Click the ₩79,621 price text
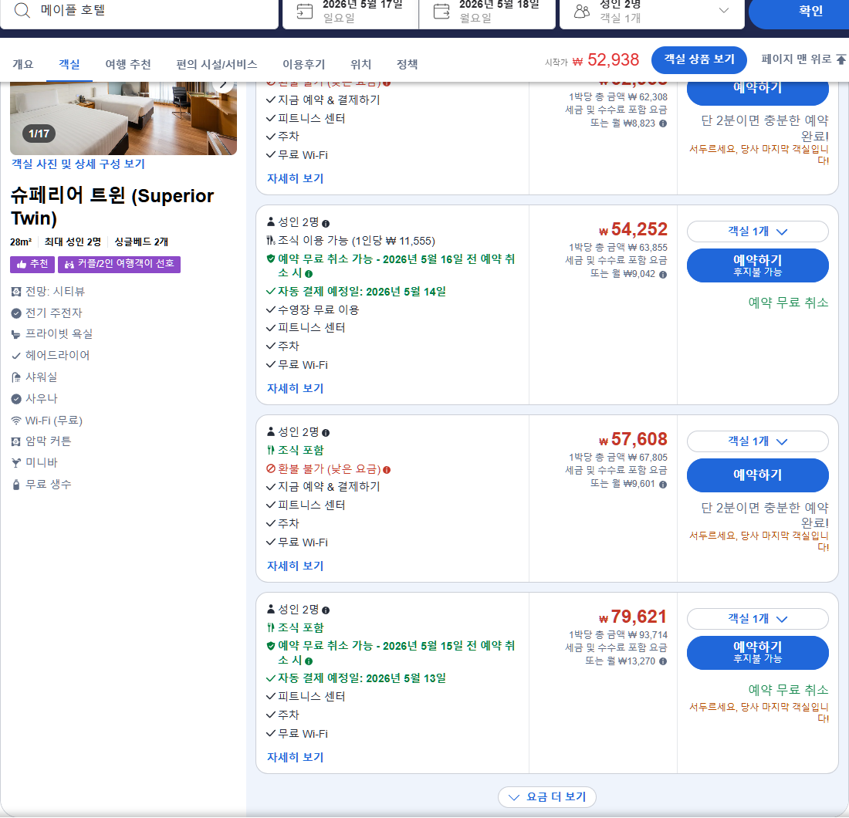The image size is (849, 818). click(x=633, y=617)
